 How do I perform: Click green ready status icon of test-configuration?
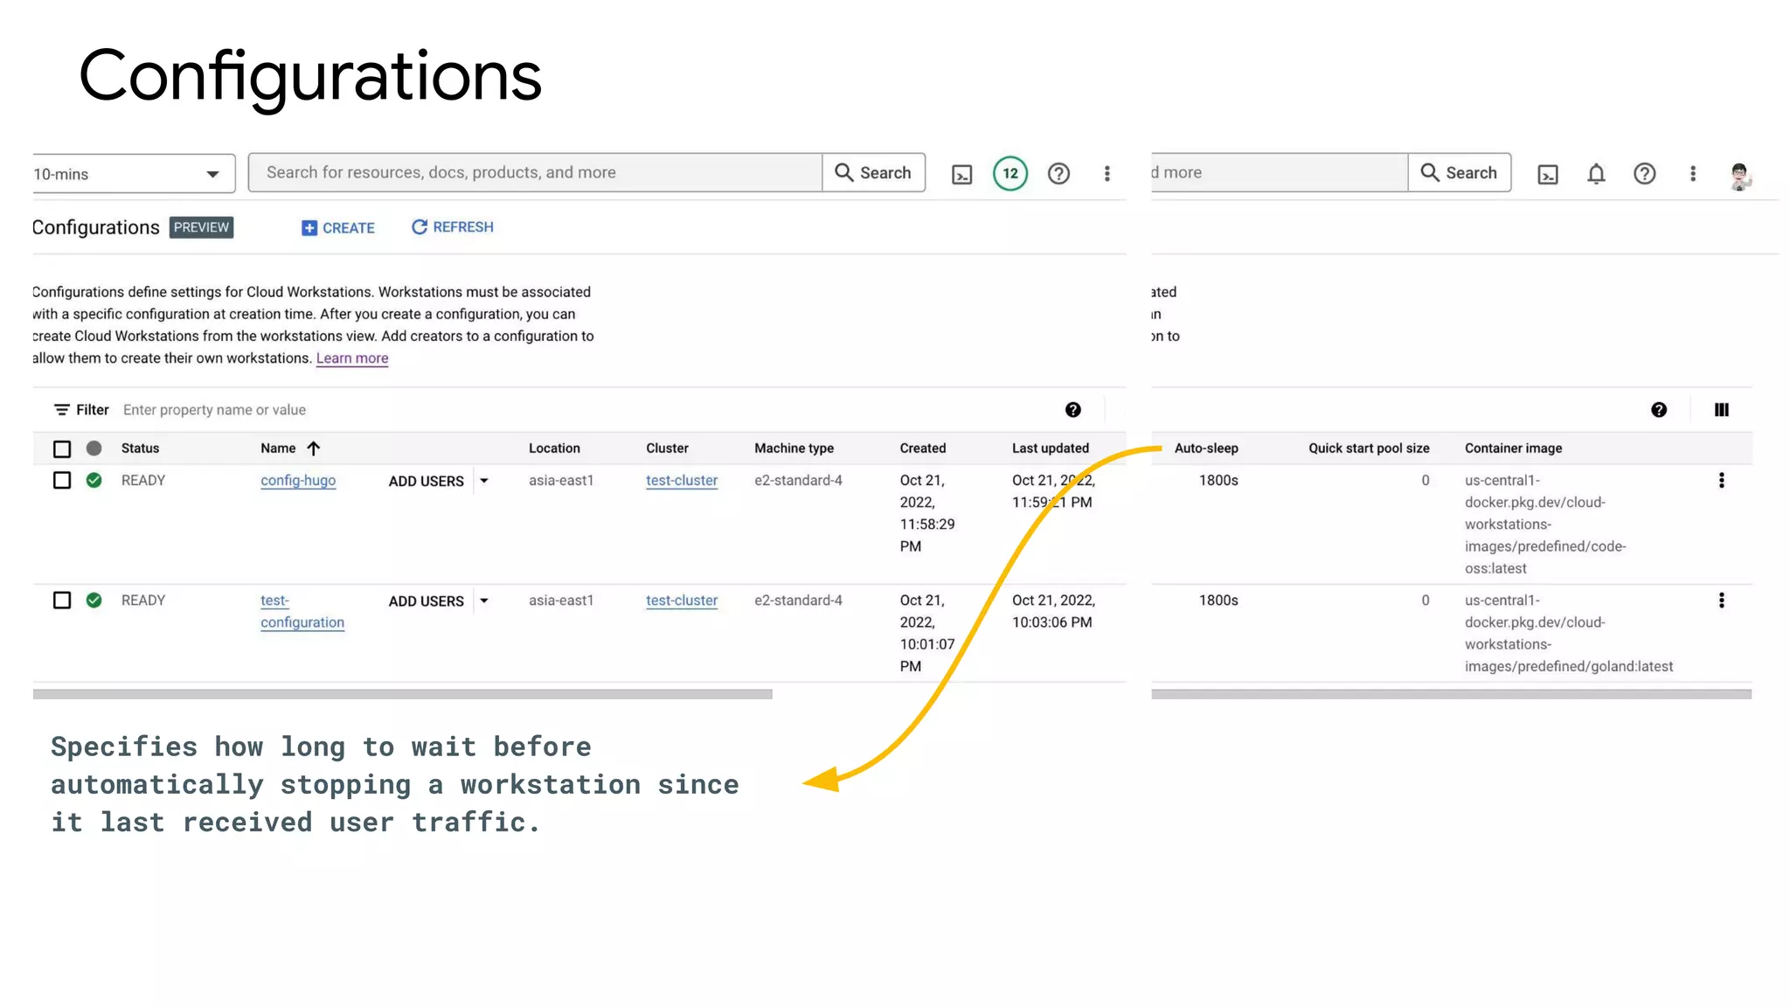[94, 601]
